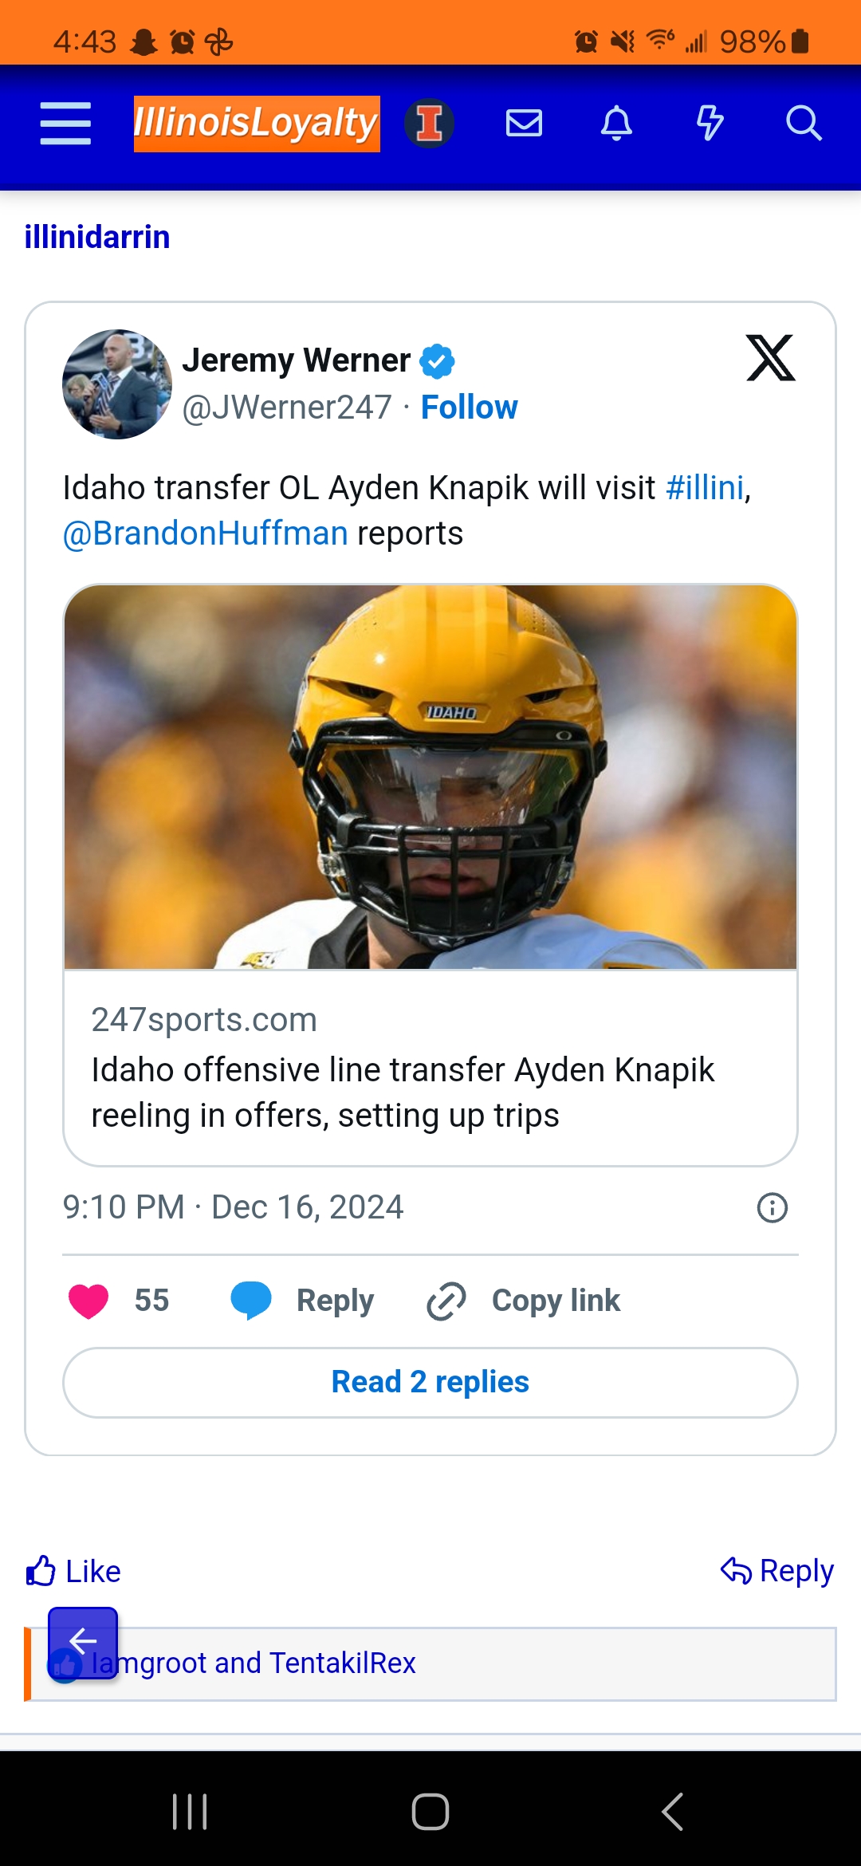Like the tweet with the heart icon
The image size is (861, 1866).
tap(88, 1301)
